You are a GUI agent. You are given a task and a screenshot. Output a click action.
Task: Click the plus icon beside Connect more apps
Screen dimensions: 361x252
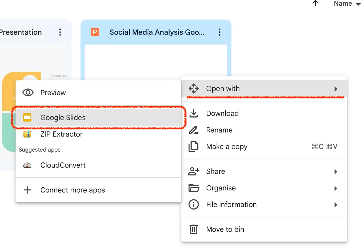[x=27, y=190]
